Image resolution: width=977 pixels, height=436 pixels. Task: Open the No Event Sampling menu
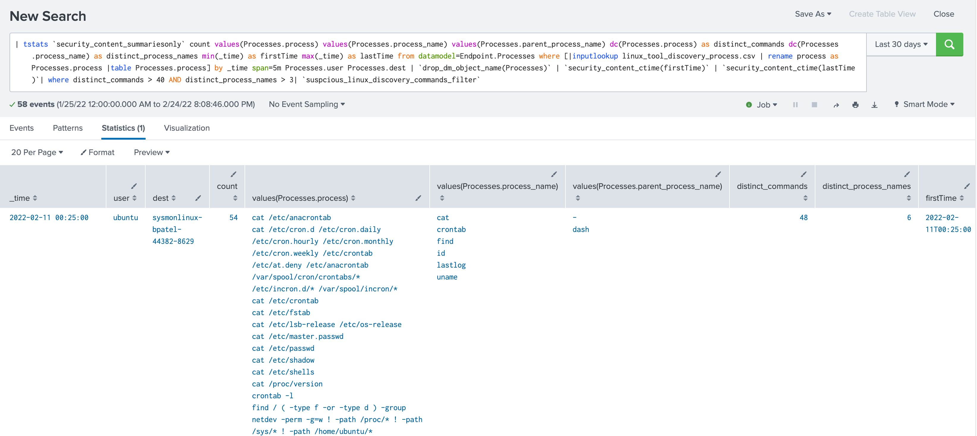click(307, 104)
